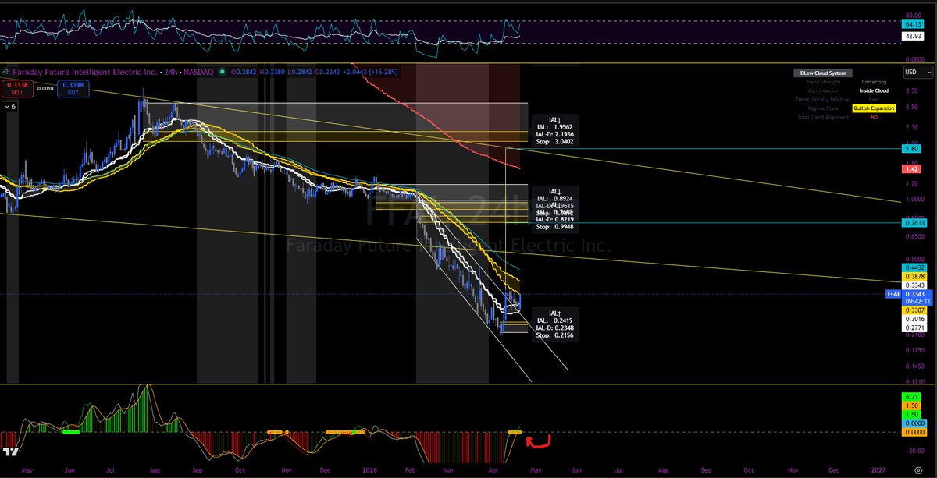Viewport: 937px width, 478px height.
Task: Click the 2027 year label on time axis
Action: (880, 470)
